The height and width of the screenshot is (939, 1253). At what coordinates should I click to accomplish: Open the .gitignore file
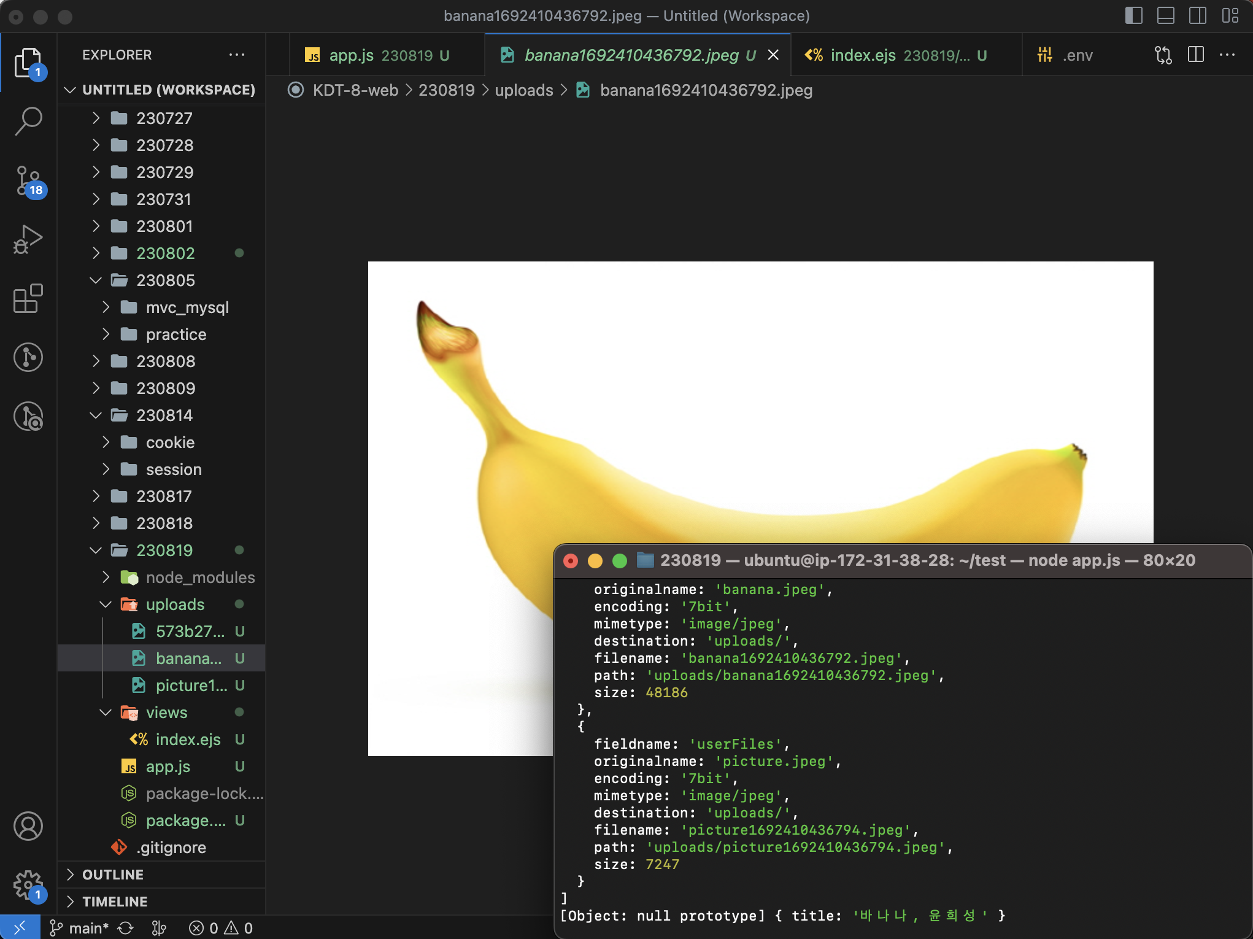(x=161, y=847)
